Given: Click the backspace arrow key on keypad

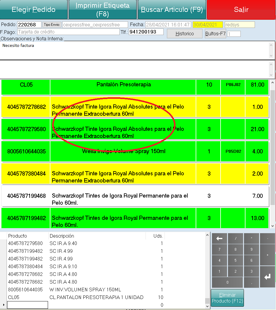Looking at the screenshot, I should 219,239.
